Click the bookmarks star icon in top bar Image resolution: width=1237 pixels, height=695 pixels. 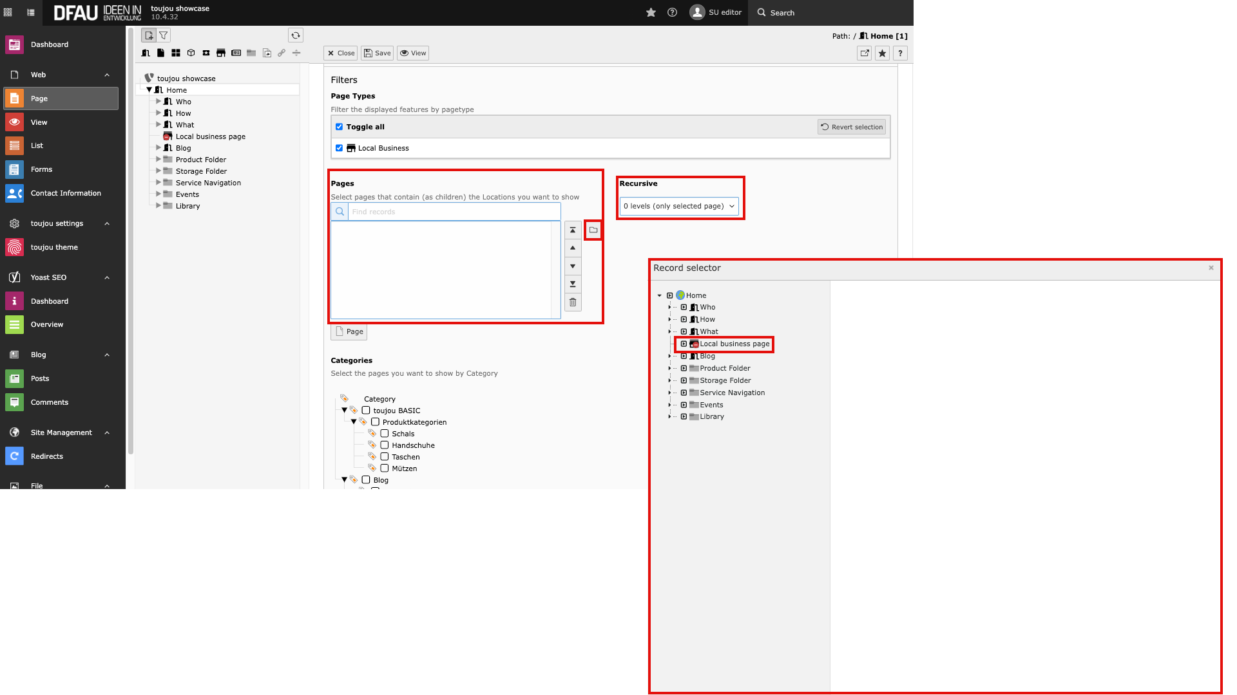click(651, 13)
